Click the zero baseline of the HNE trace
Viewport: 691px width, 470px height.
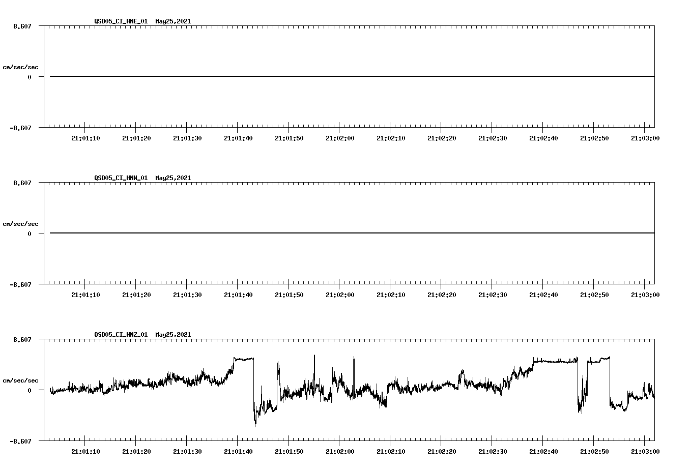click(x=305, y=76)
